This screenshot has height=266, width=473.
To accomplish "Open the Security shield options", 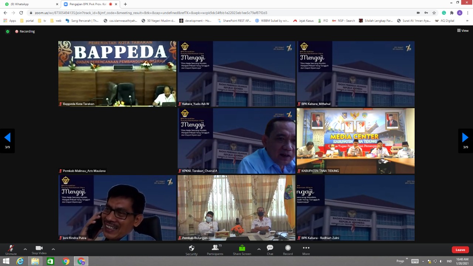I will [x=191, y=249].
